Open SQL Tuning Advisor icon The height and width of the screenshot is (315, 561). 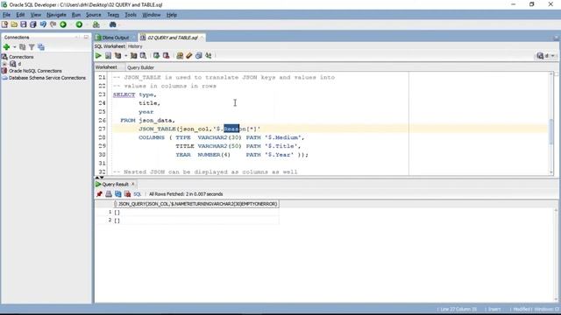[143, 56]
